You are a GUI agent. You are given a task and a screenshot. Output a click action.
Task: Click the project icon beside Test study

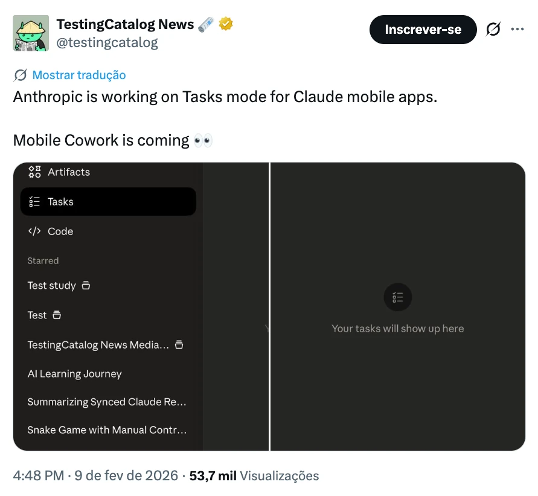[x=86, y=285]
